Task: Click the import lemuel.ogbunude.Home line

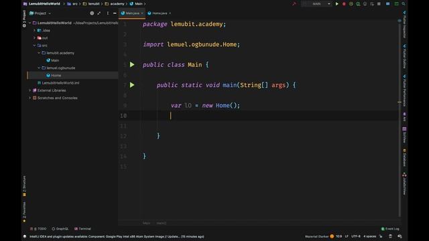Action: (x=191, y=45)
